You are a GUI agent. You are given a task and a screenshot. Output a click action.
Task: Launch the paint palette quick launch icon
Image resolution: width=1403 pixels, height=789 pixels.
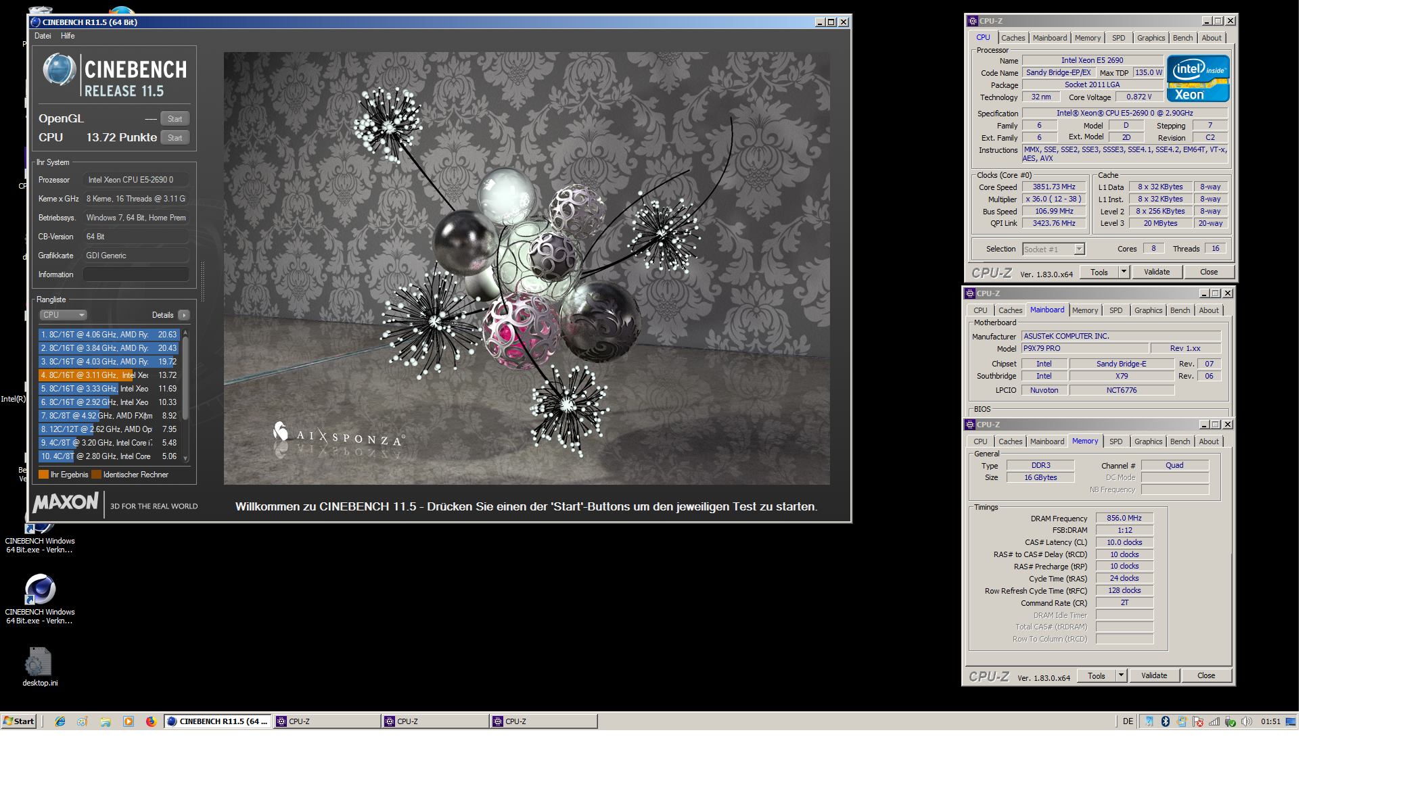tap(83, 721)
